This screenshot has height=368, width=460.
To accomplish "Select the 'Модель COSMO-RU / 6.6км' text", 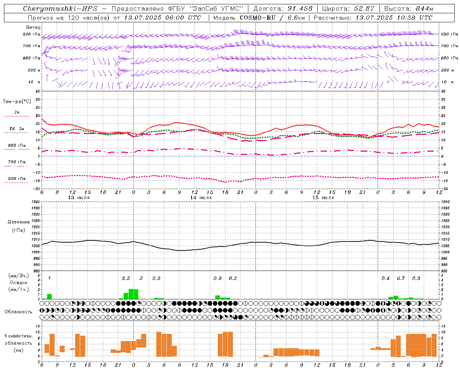I will (x=258, y=18).
